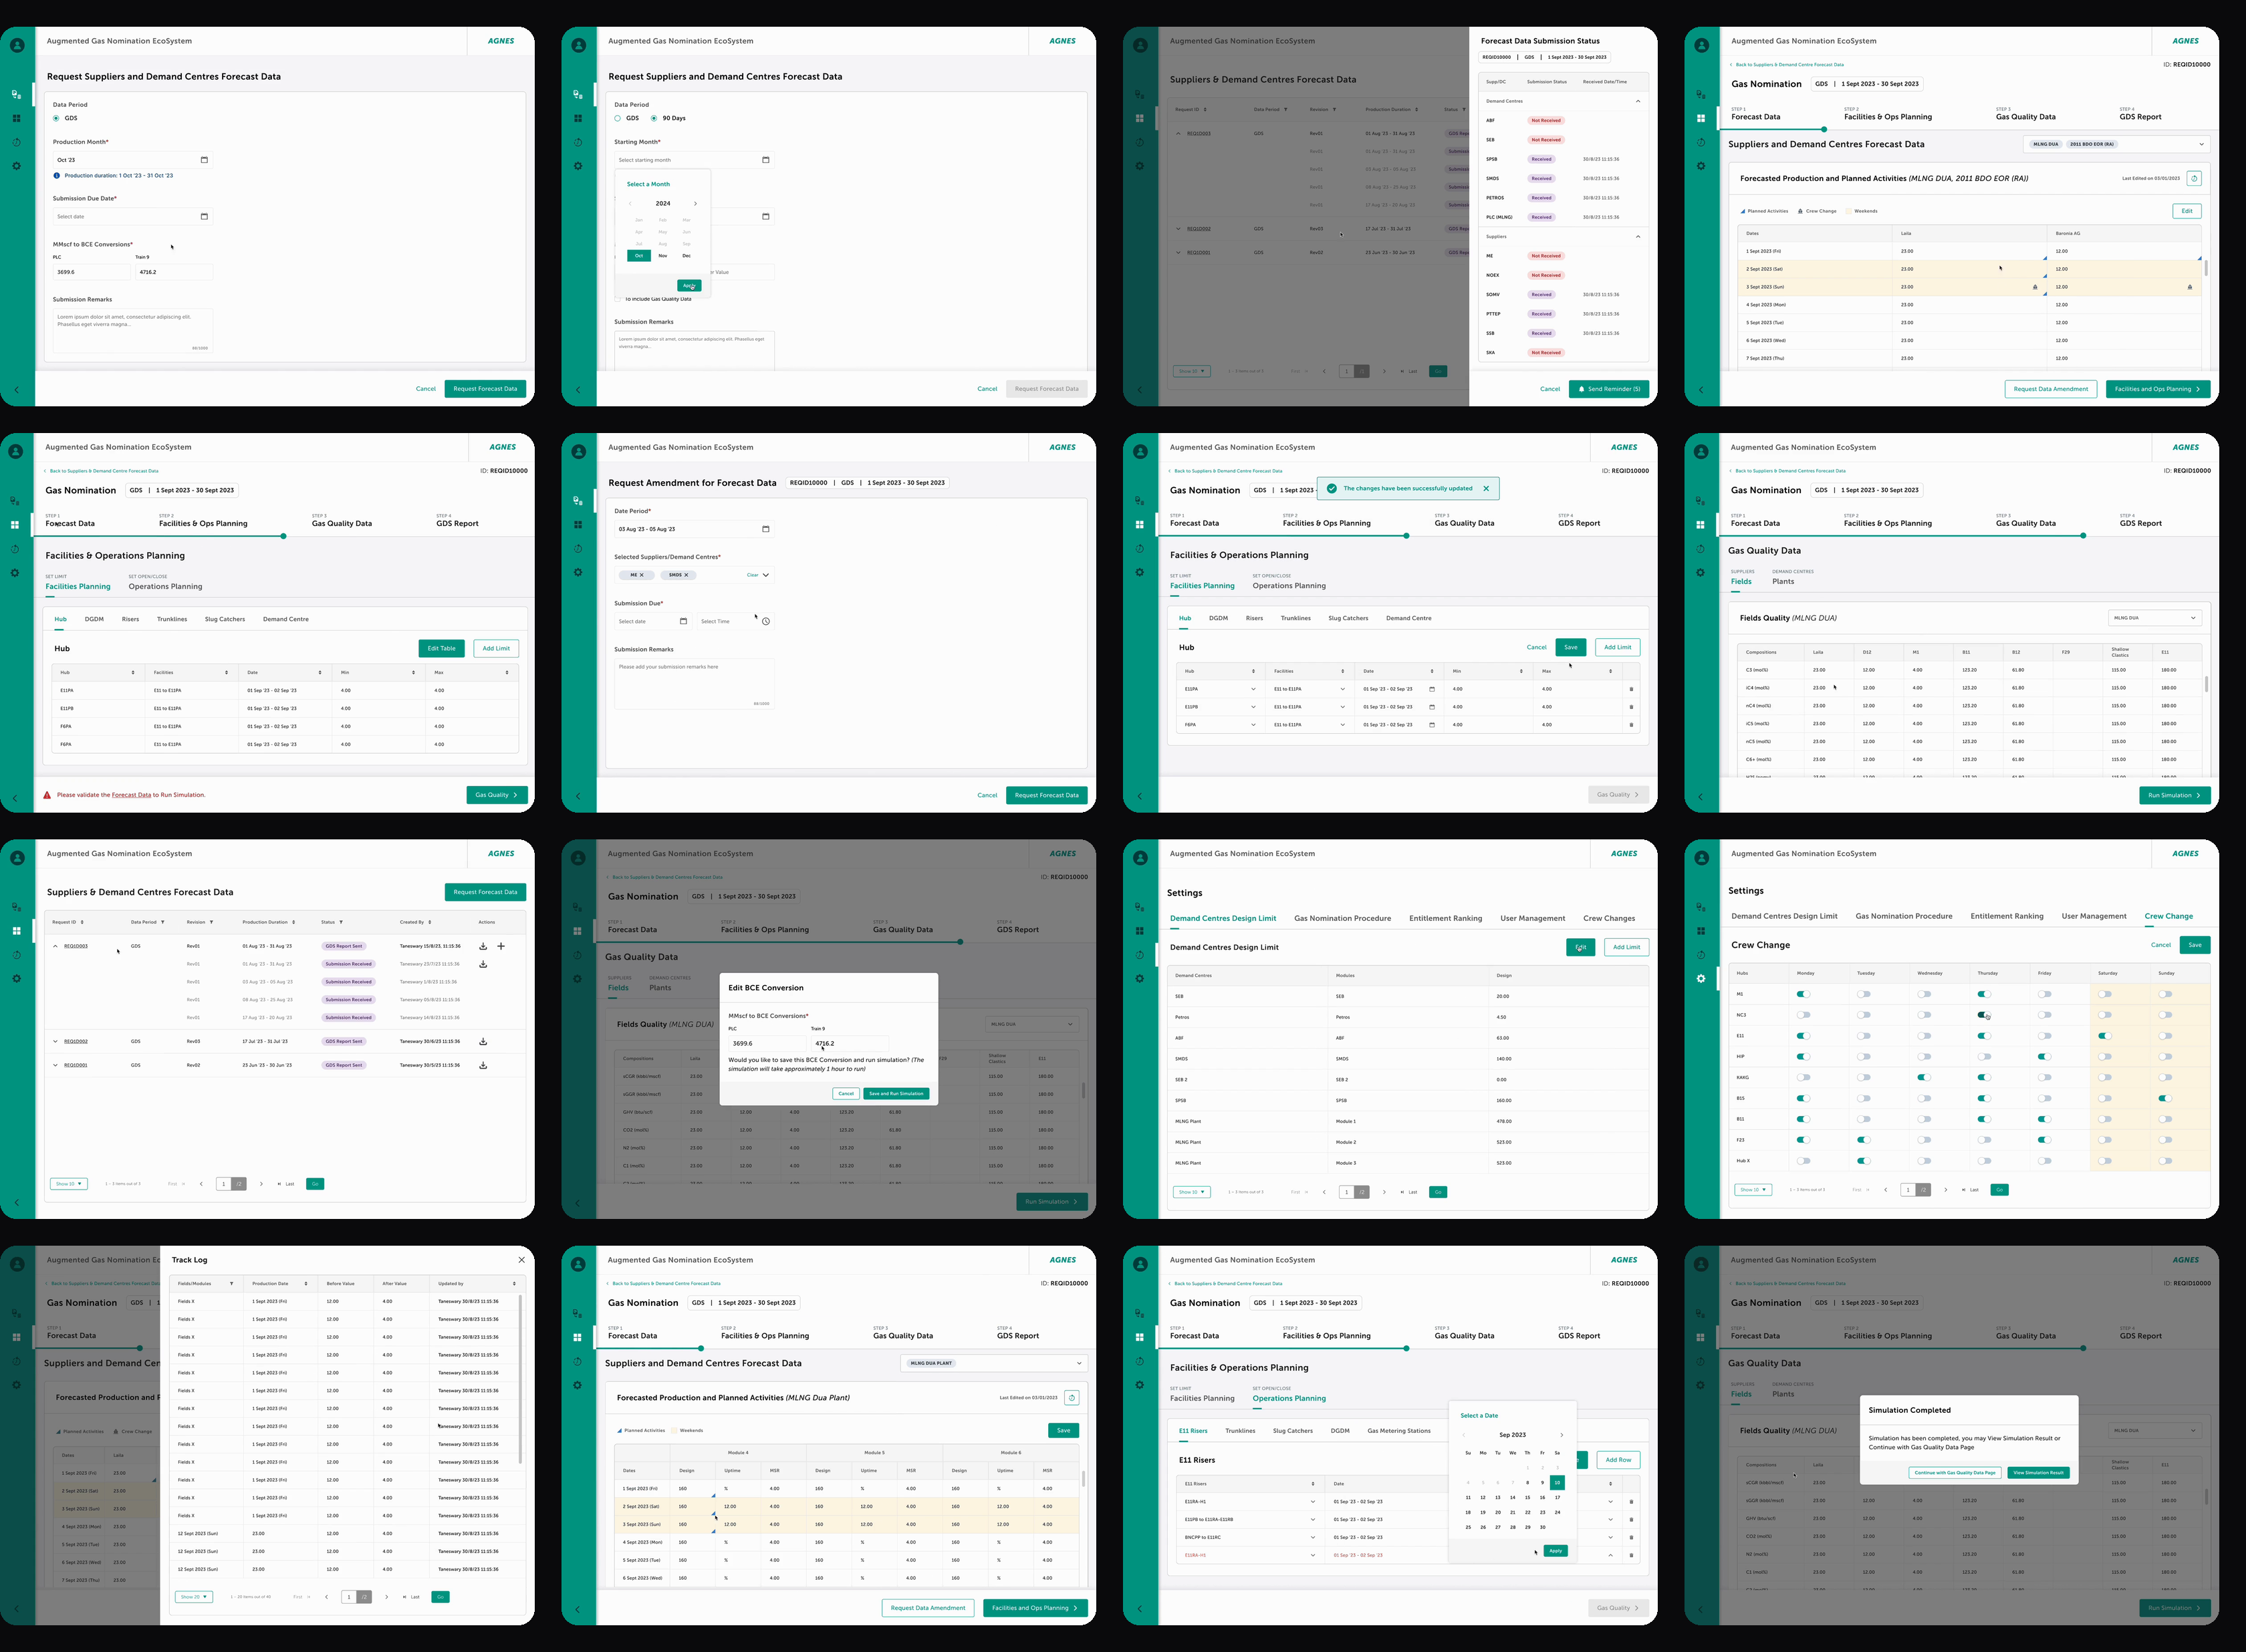Sort the Created By column in requests list

[430, 922]
